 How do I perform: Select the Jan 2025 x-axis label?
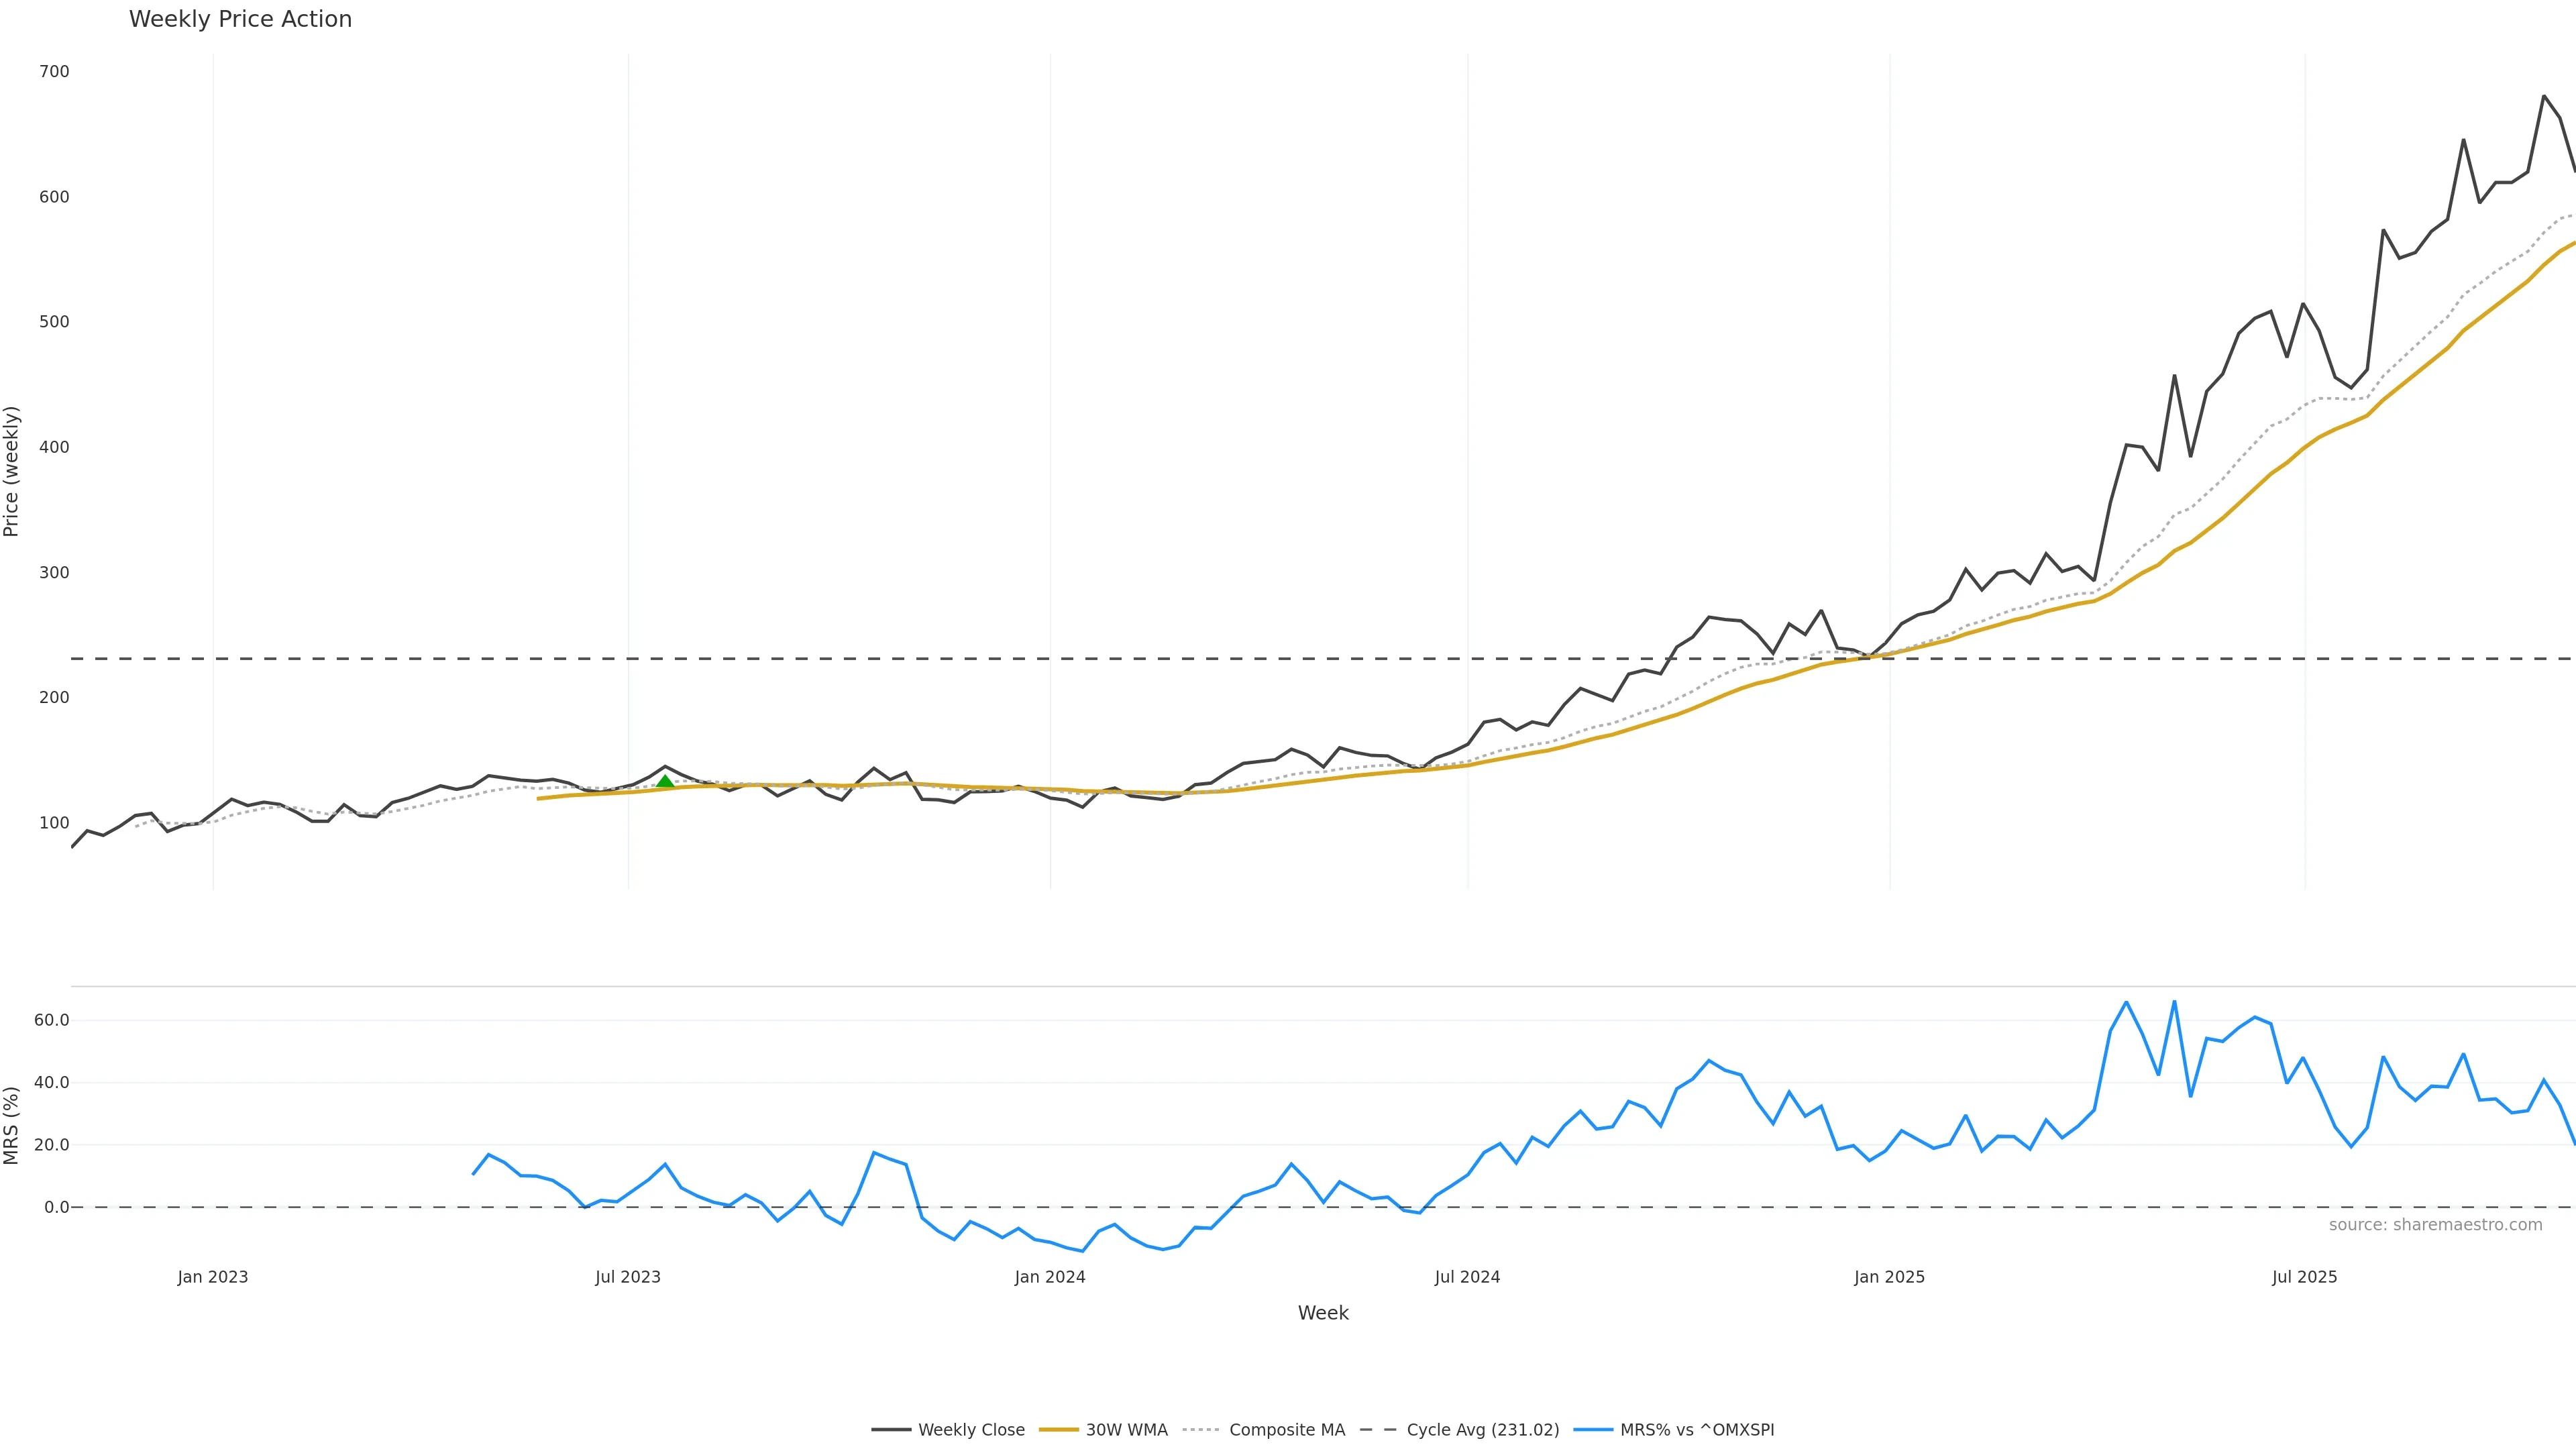(1889, 1277)
